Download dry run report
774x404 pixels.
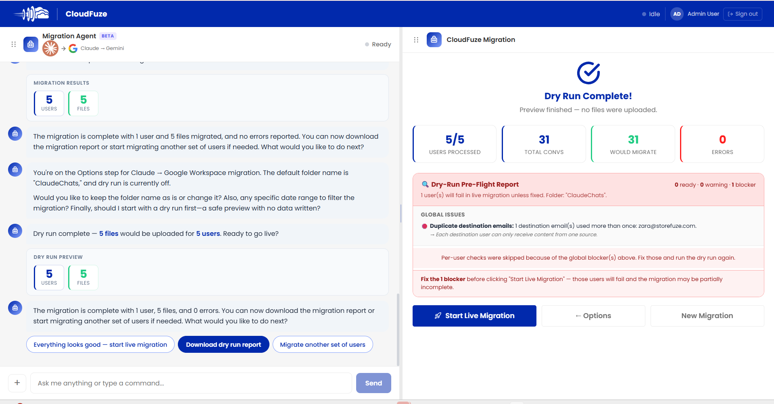point(223,344)
